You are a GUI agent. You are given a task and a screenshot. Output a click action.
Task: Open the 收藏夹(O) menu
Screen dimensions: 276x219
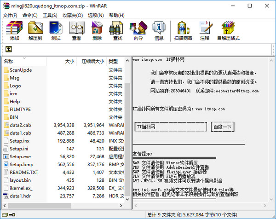click(73, 15)
